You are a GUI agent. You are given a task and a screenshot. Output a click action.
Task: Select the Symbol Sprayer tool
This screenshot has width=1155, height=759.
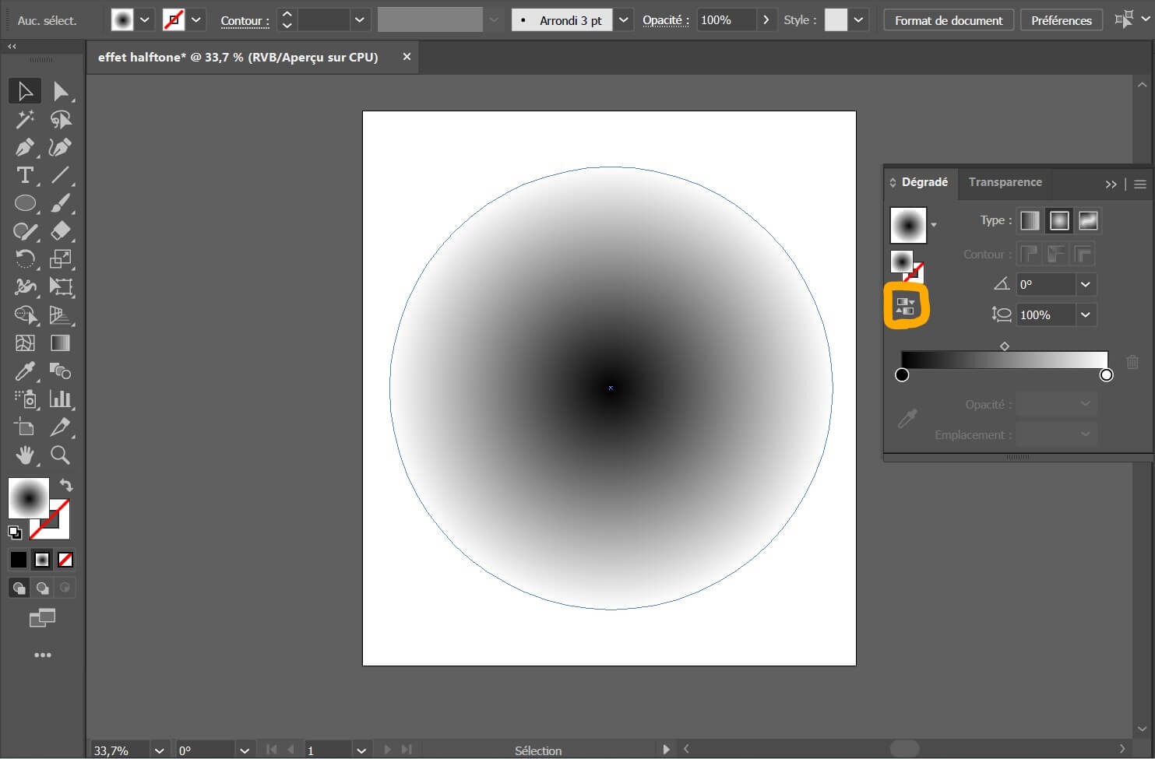tap(25, 399)
